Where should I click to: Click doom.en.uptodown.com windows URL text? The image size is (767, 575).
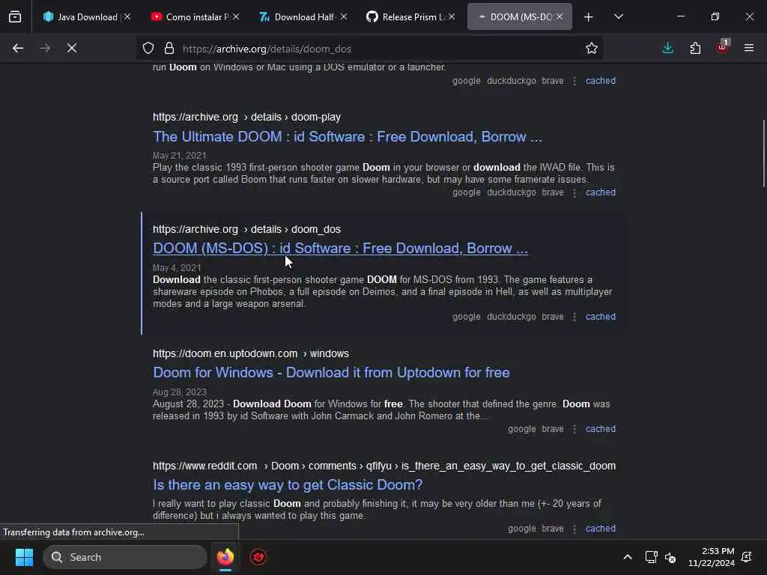tap(250, 353)
